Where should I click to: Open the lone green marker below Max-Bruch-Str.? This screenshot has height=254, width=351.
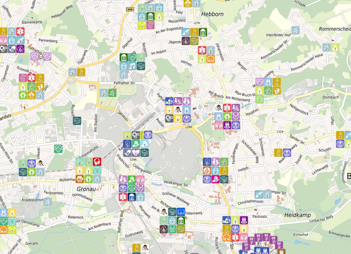259,99
